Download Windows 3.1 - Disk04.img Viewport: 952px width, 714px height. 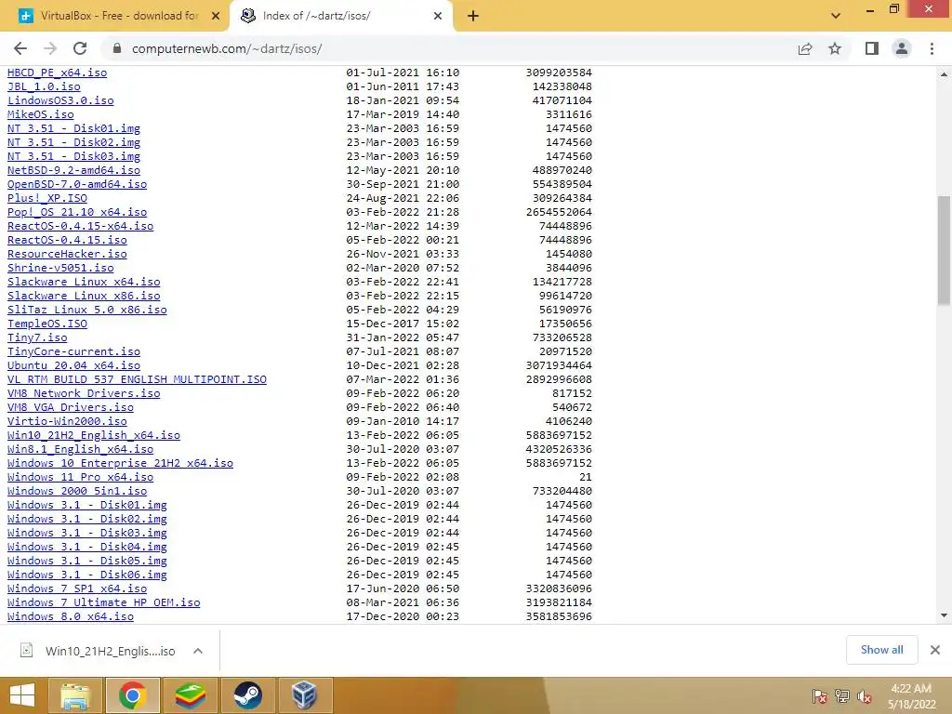[x=87, y=547]
